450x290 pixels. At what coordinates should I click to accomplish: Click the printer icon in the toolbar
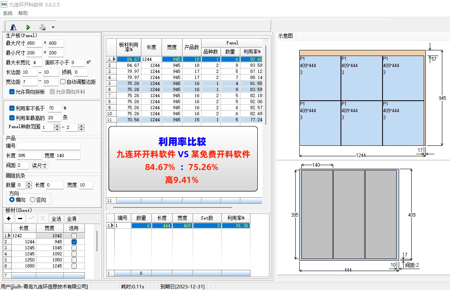(x=42, y=27)
